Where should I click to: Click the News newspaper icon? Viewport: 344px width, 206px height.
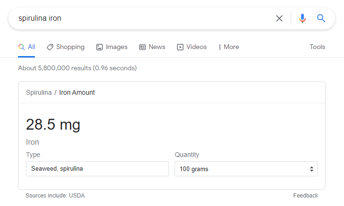point(143,47)
